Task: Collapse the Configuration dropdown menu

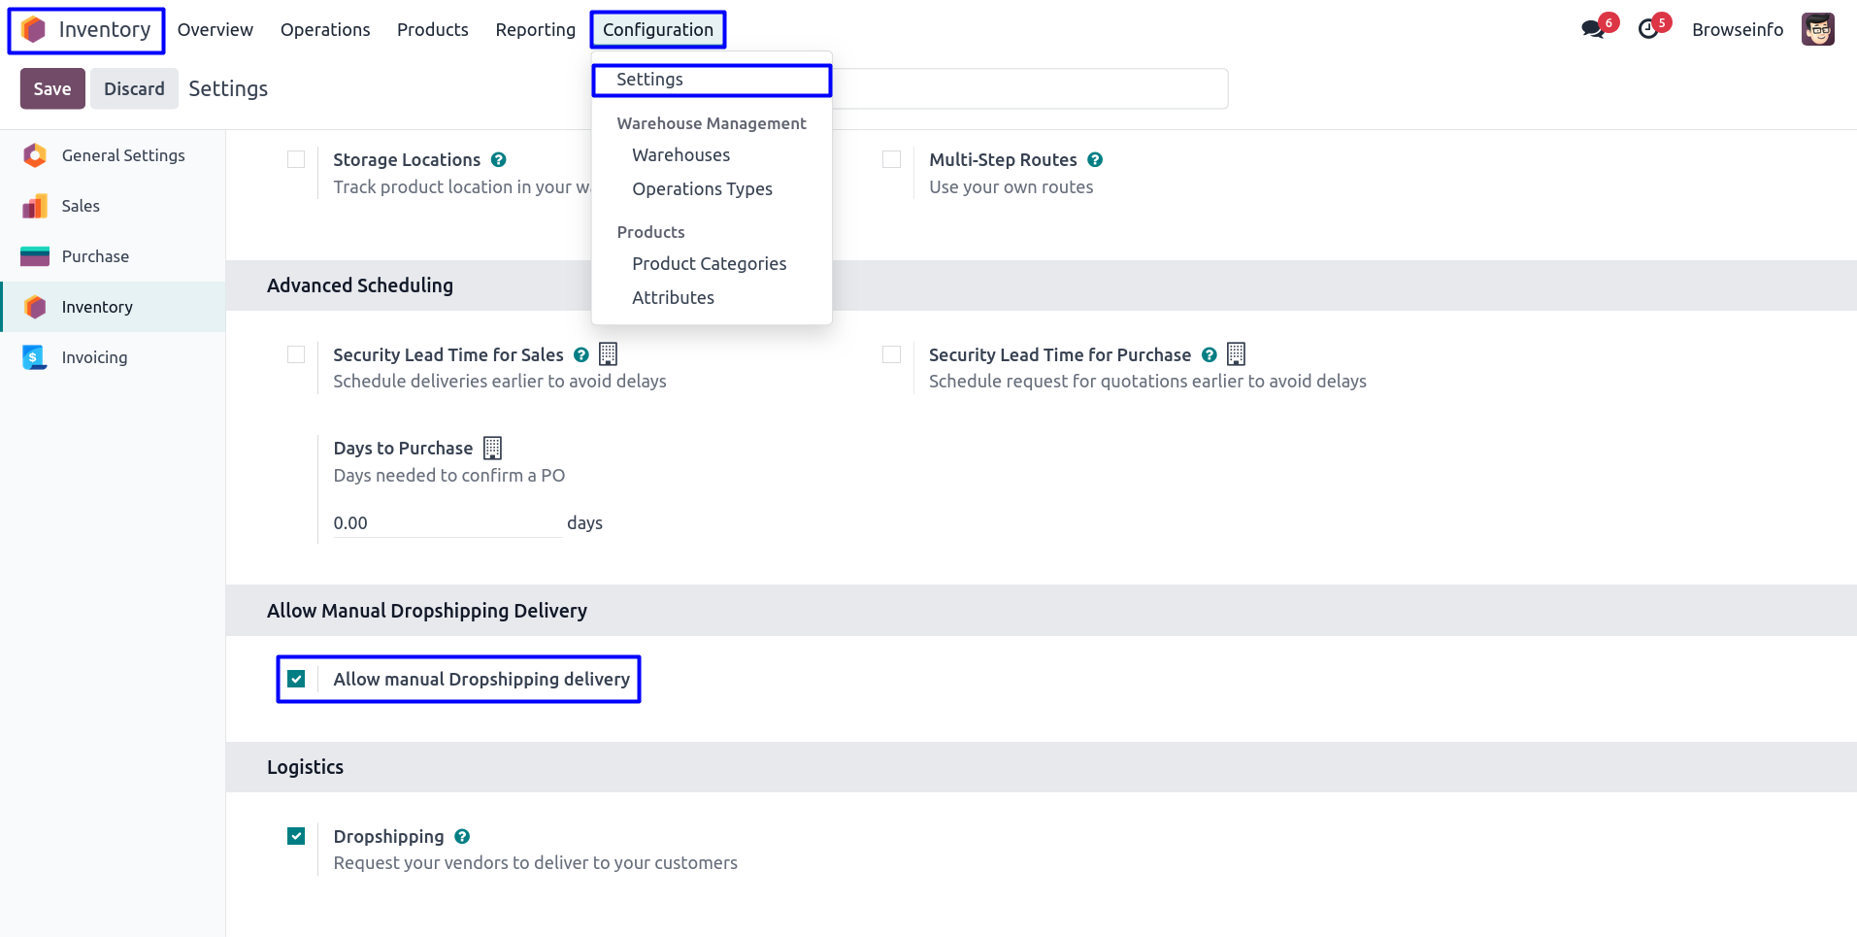Action: (657, 30)
